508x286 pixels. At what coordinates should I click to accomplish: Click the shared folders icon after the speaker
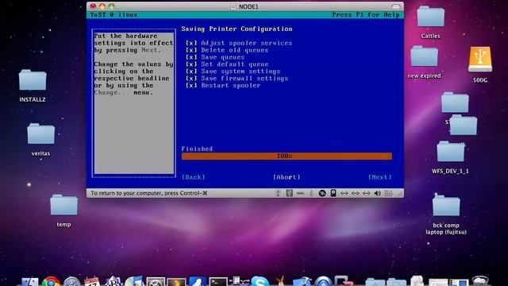pyautogui.click(x=388, y=193)
